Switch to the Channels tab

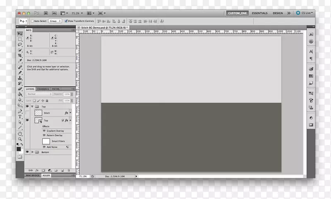43,89
